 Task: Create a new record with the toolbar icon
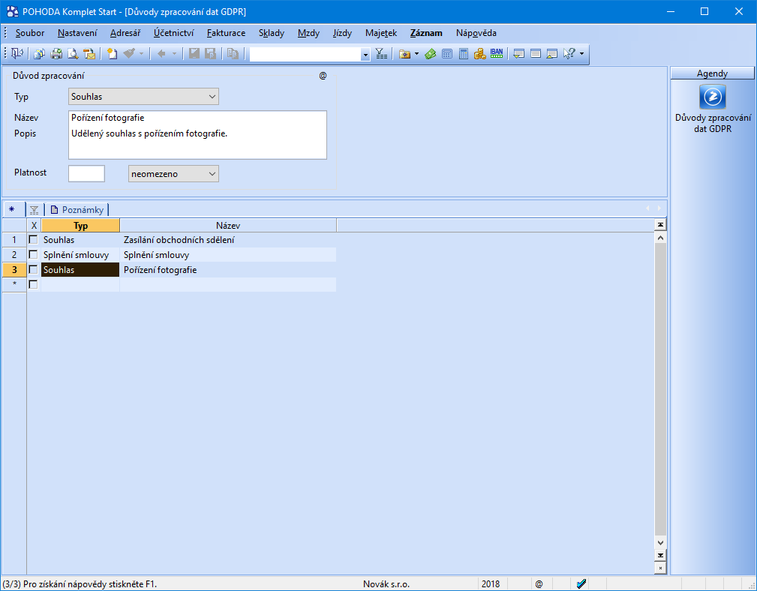pyautogui.click(x=113, y=54)
